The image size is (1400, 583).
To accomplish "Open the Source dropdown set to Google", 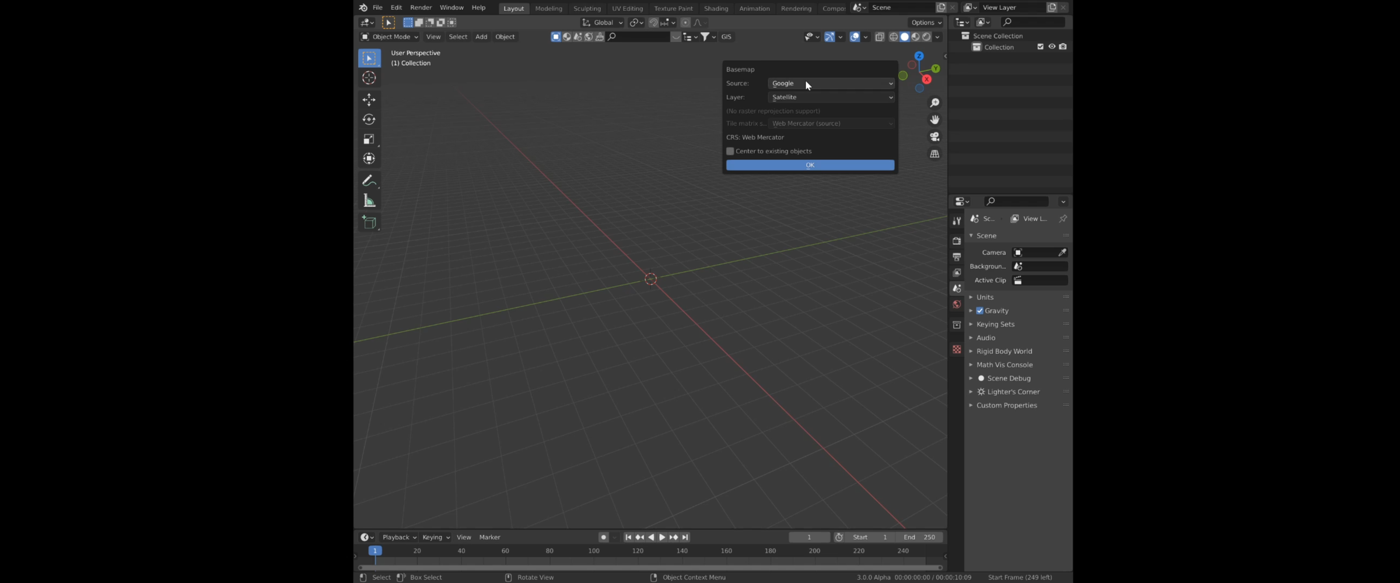I will pos(831,83).
